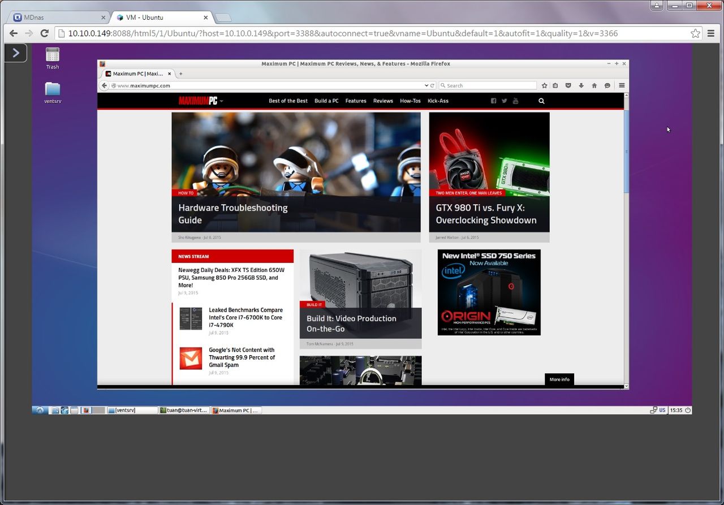Screen dimensions: 724x505
Task: Open Hardware Troubleshooting Guide article
Action: click(x=233, y=214)
